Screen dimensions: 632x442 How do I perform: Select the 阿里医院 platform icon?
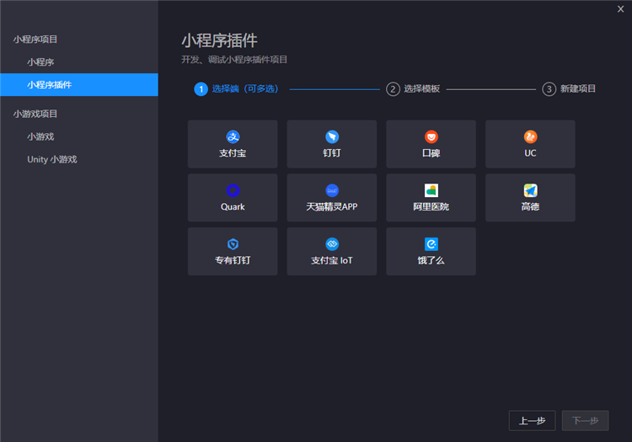pos(431,191)
